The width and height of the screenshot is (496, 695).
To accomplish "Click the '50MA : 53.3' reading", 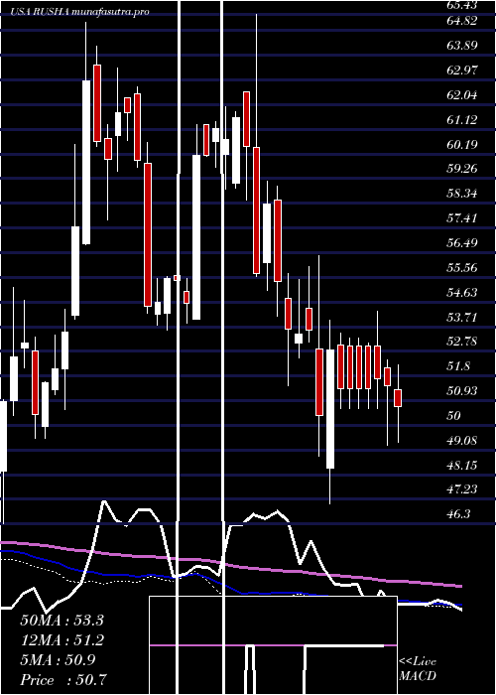I will pyautogui.click(x=62, y=621).
